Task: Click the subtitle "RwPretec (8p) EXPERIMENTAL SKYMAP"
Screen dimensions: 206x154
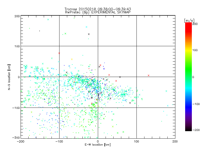Action: click(x=98, y=12)
